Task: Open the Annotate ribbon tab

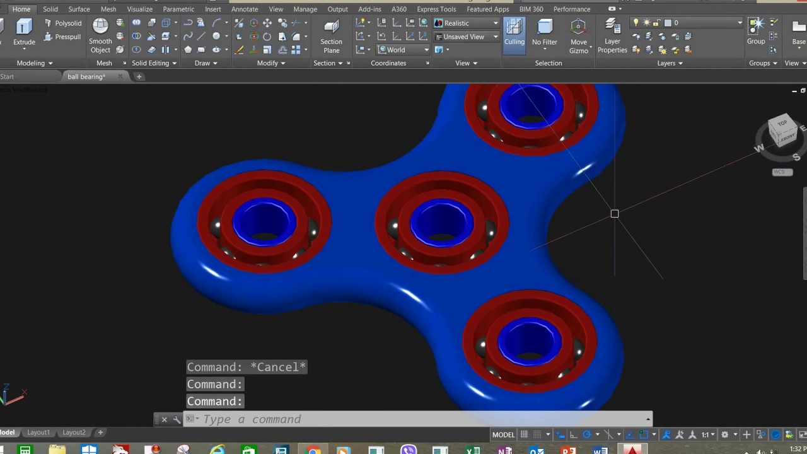Action: [x=245, y=9]
